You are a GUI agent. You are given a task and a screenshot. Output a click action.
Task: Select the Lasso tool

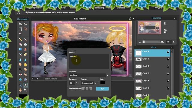[x=25, y=29]
